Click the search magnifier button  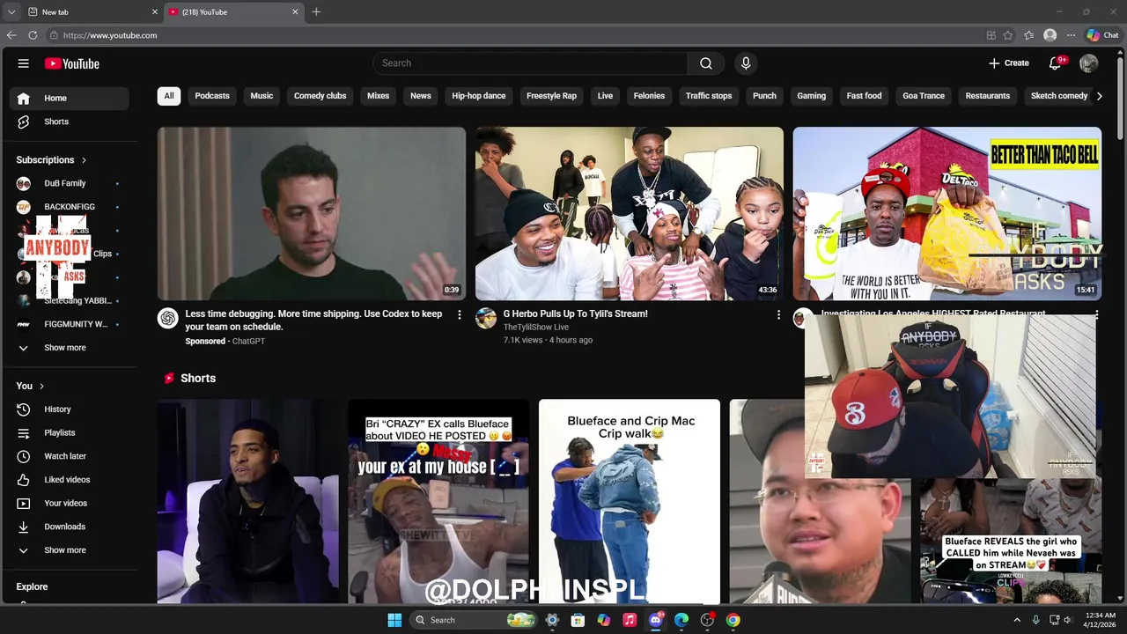tap(706, 63)
